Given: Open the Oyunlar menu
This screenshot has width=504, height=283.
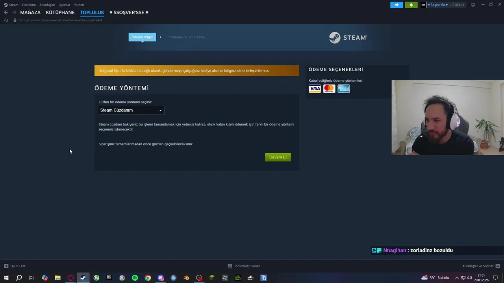Looking at the screenshot, I should [x=65, y=5].
